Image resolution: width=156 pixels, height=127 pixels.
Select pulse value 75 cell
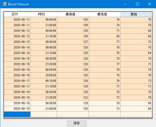pos(136,47)
